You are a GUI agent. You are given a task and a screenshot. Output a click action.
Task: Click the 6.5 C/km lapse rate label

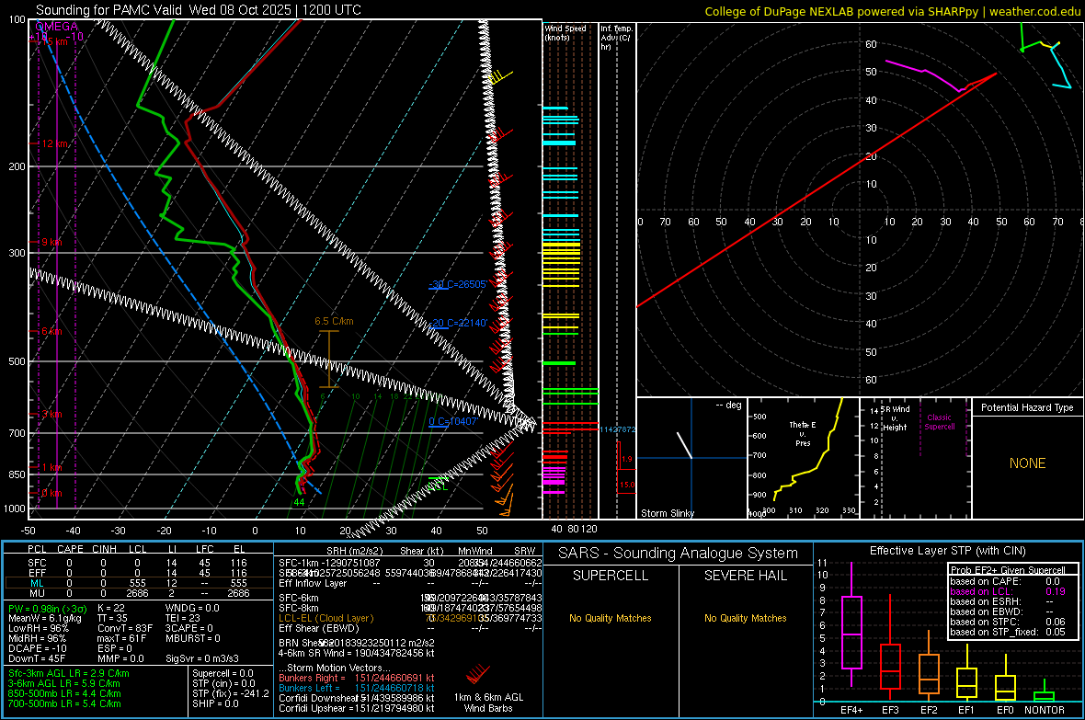334,321
